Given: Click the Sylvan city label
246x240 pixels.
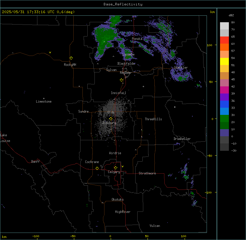Looking at the screenshot, I should [x=111, y=70].
